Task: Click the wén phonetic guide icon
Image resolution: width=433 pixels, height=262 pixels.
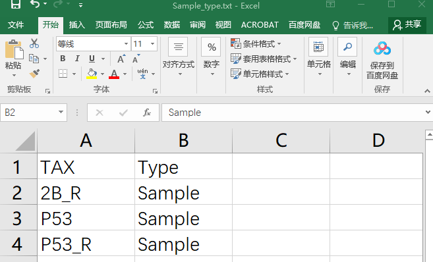Action: coord(142,74)
